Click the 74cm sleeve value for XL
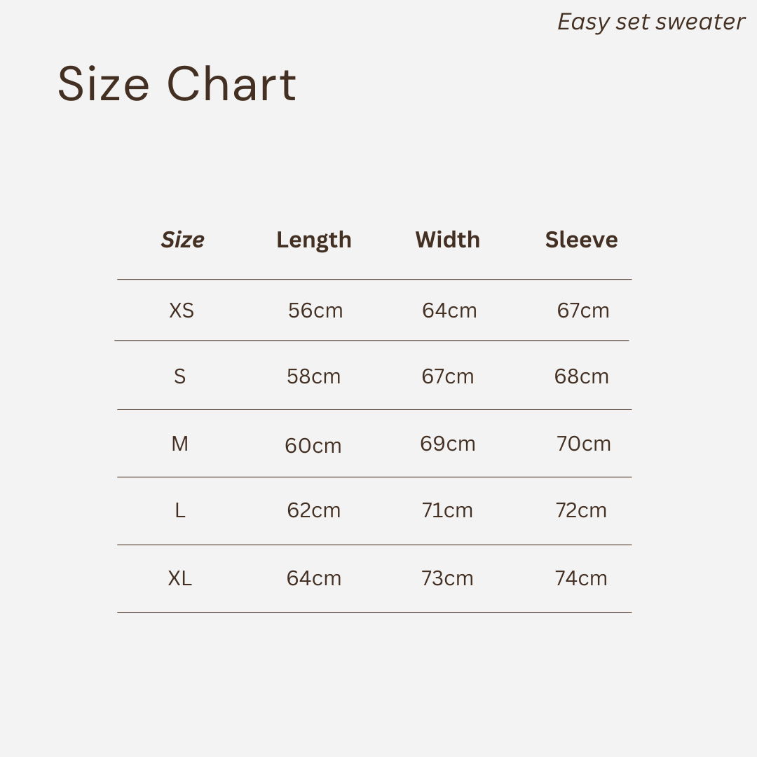The width and height of the screenshot is (757, 757). click(x=581, y=578)
